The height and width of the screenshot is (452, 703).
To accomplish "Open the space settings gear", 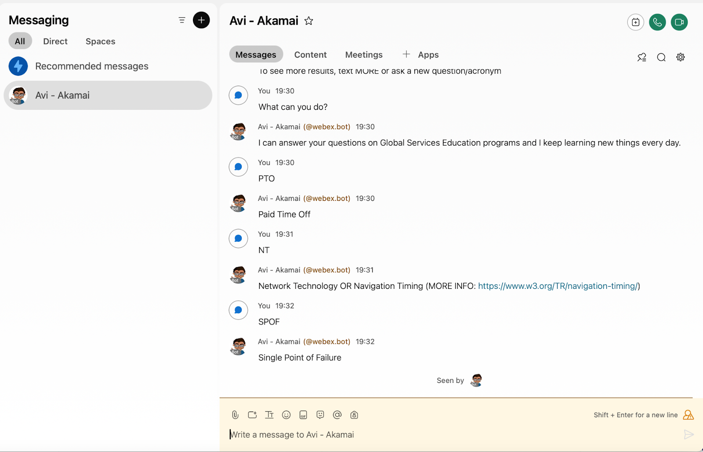I will coord(680,57).
